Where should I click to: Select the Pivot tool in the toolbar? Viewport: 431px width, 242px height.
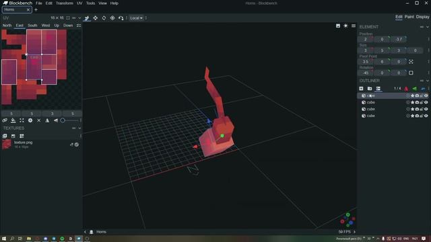[112, 18]
